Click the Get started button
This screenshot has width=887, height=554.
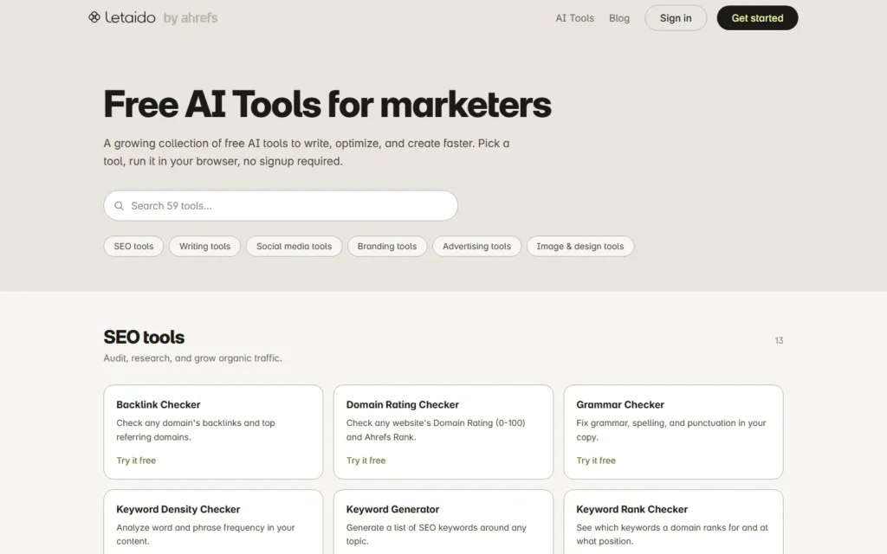(x=757, y=18)
